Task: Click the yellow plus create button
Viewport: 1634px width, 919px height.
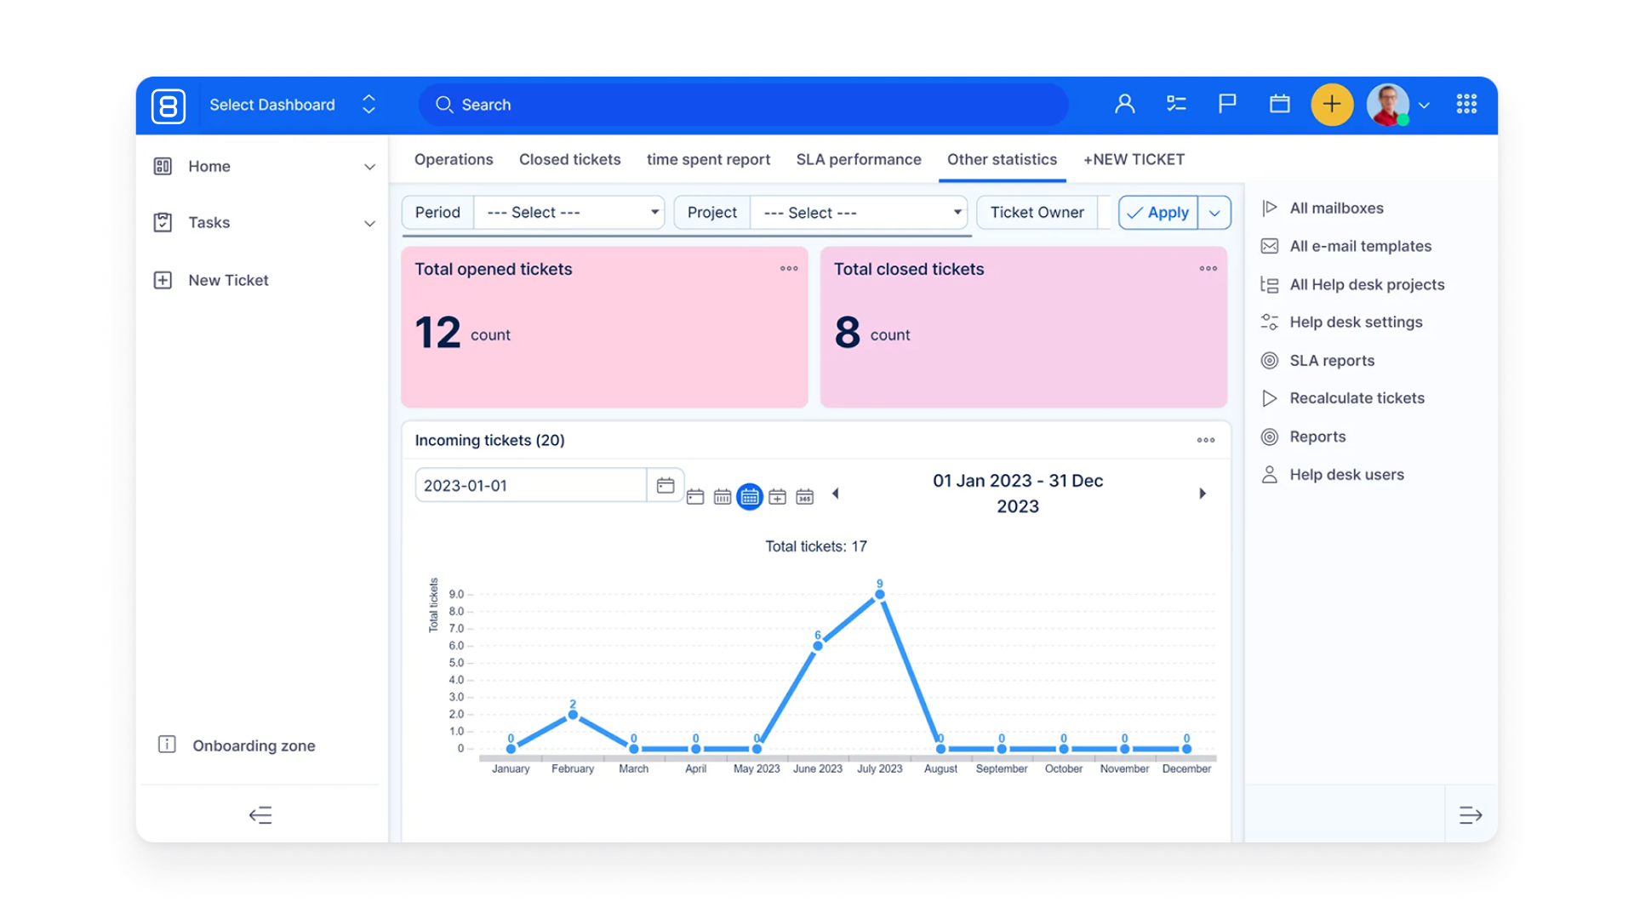Action: [x=1331, y=105]
